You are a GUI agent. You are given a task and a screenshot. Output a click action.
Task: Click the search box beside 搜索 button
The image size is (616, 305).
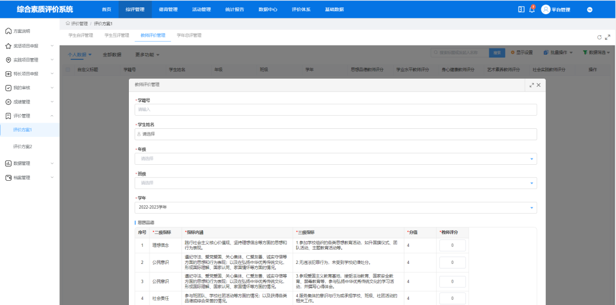click(x=460, y=52)
